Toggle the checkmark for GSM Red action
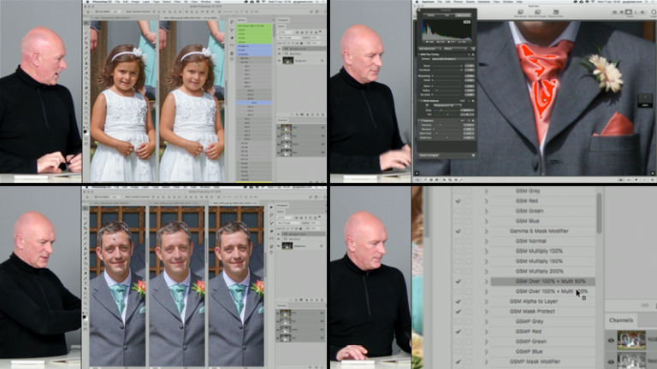Viewport: 657px width, 369px height. (459, 202)
